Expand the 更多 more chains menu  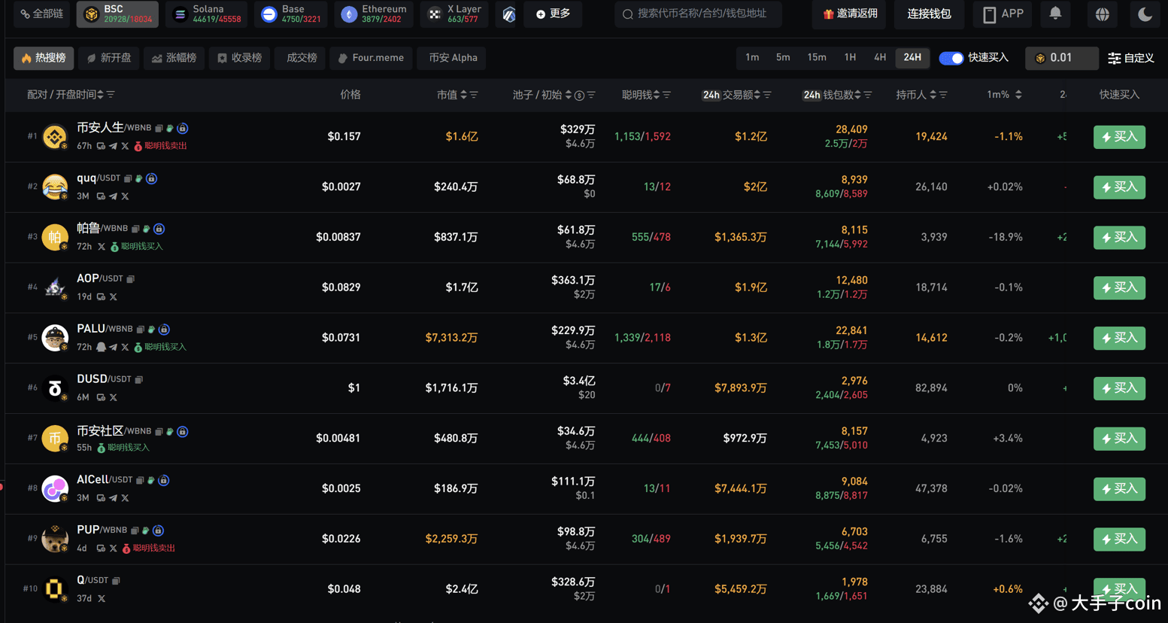(x=553, y=14)
